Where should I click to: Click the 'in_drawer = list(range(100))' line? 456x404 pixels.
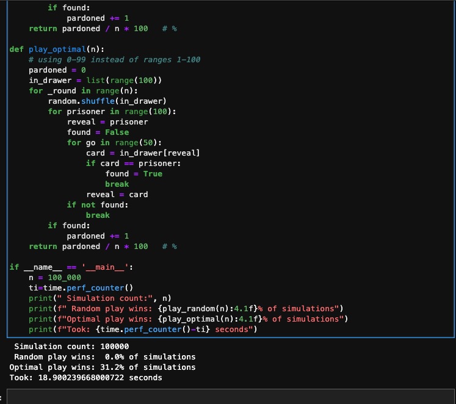click(95, 81)
